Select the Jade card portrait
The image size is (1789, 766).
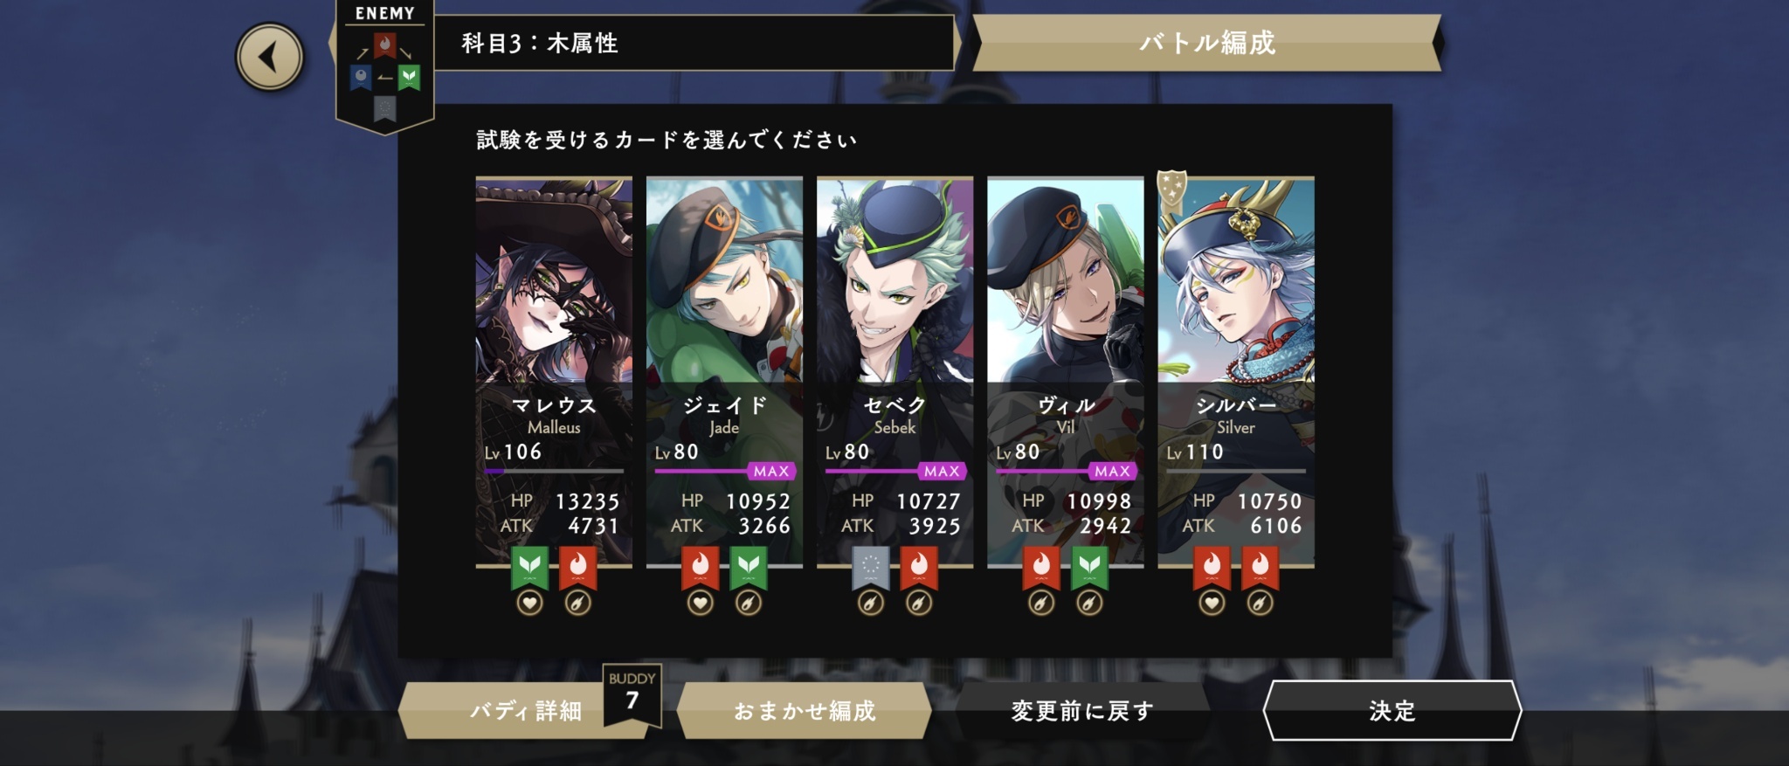724,373
